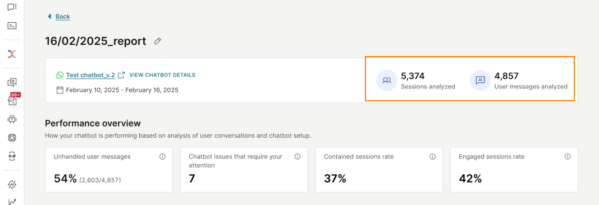The width and height of the screenshot is (599, 205).
Task: Click the WhatsApp icon beside chatbot name
Action: tap(60, 75)
